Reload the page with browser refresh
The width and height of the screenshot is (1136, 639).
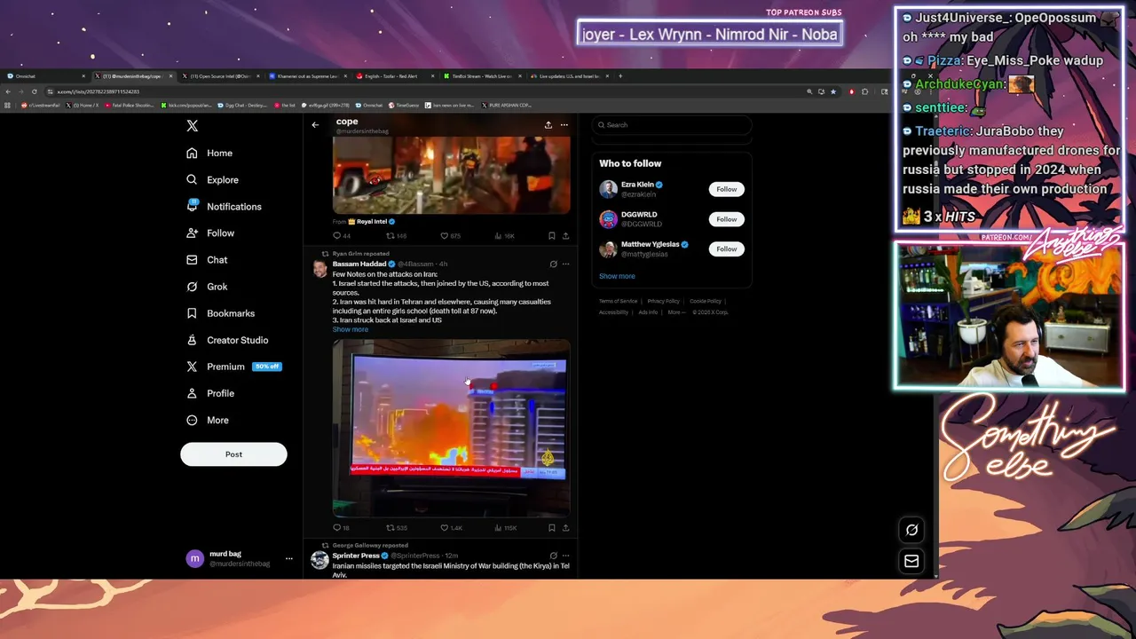[35, 91]
